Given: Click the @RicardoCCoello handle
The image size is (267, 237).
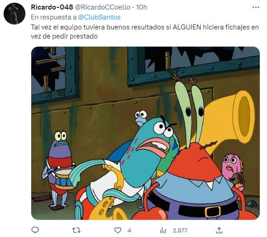Looking at the screenshot, I should click(x=102, y=7).
